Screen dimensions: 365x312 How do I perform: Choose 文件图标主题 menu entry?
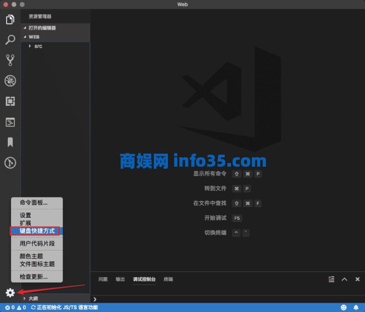pos(37,264)
